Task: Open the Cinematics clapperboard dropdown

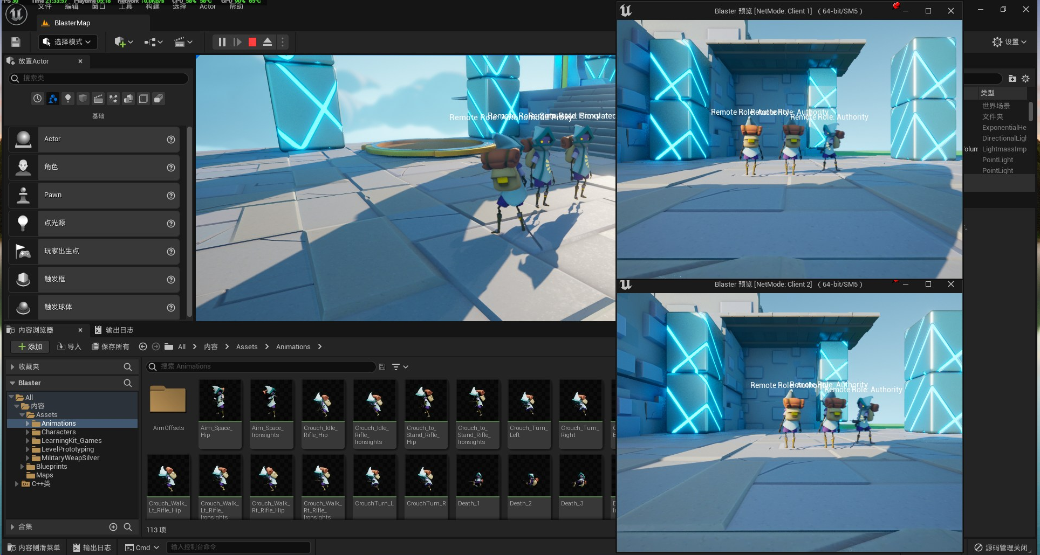Action: click(183, 42)
